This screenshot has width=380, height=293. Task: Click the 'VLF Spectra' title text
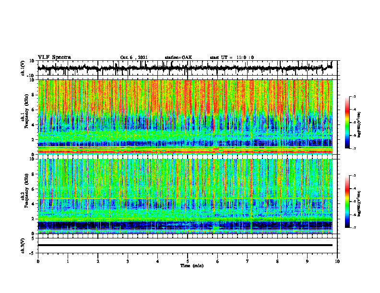(x=54, y=57)
